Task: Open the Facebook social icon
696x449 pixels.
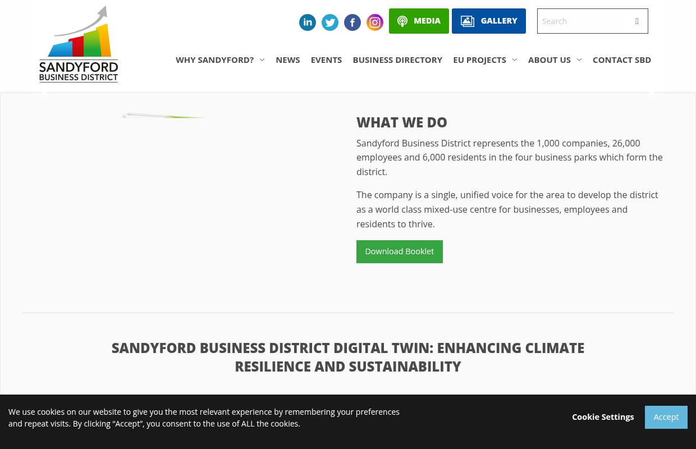Action: pos(352,22)
